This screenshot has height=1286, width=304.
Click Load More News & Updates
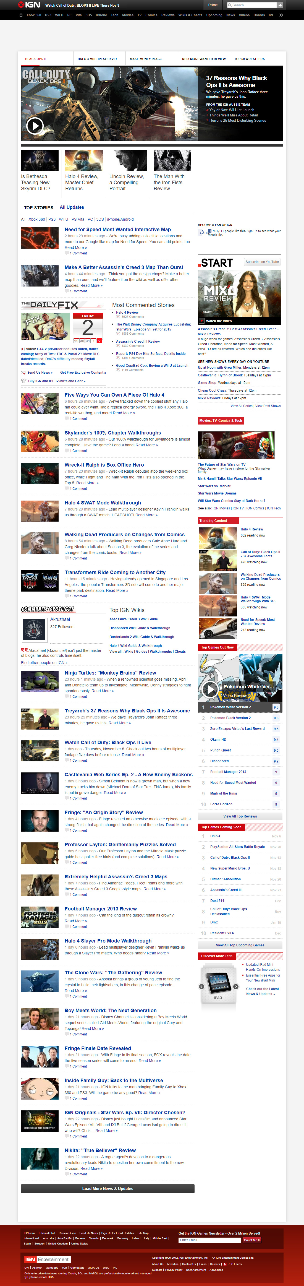point(107,1189)
